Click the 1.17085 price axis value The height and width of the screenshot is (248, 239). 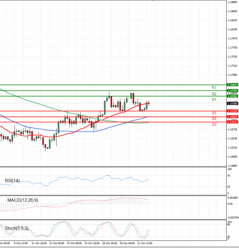point(233,75)
